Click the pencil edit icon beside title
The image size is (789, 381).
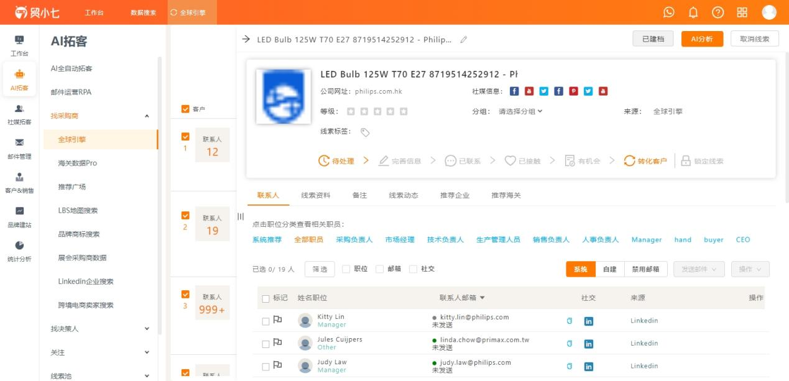(x=463, y=39)
